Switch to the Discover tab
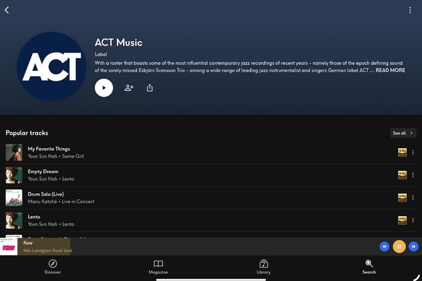This screenshot has height=281, width=422. [53, 266]
